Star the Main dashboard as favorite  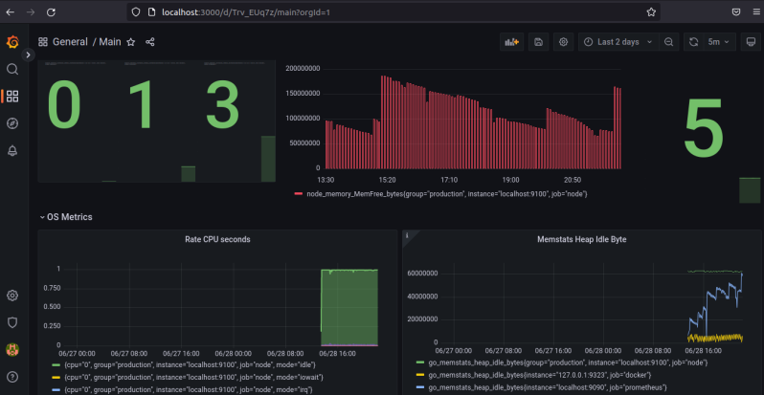[x=131, y=42]
